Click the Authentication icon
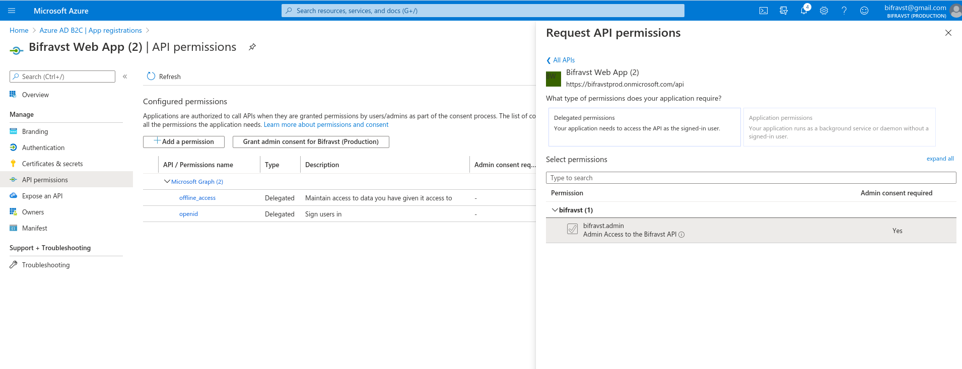 13,147
